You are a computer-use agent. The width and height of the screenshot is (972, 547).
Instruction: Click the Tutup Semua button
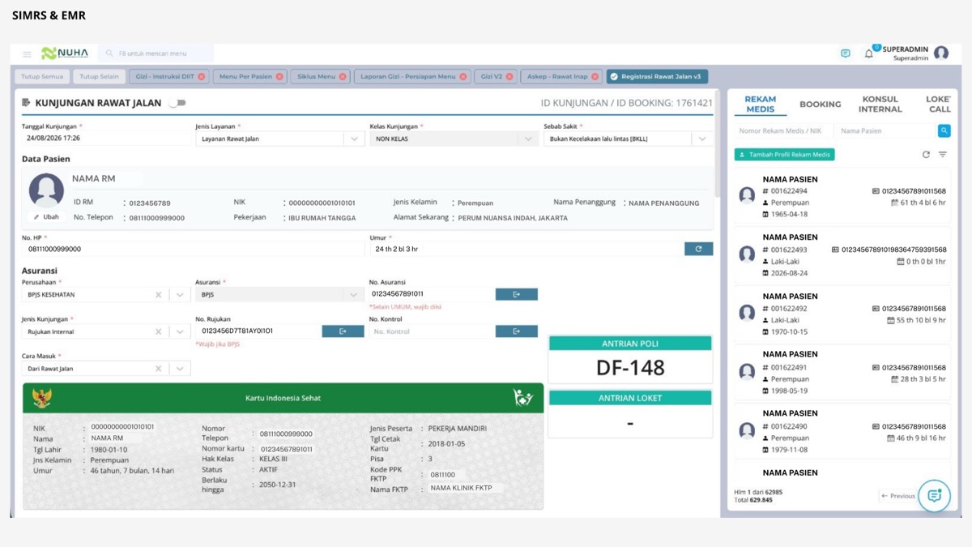coord(42,77)
